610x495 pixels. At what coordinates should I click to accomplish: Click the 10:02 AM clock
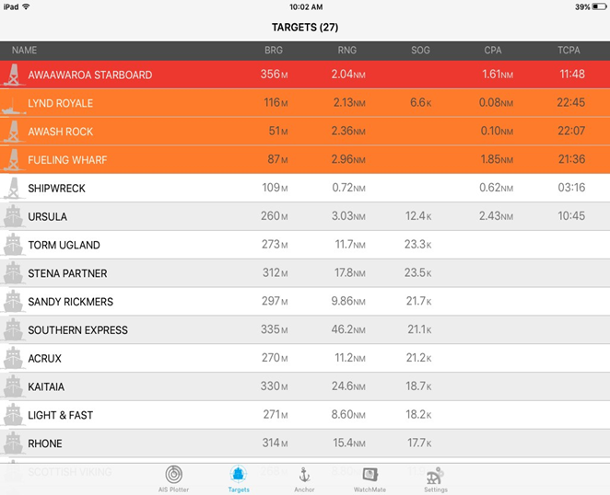pyautogui.click(x=306, y=6)
